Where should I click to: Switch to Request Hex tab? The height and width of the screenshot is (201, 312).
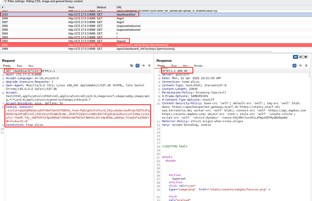[x=31, y=66]
